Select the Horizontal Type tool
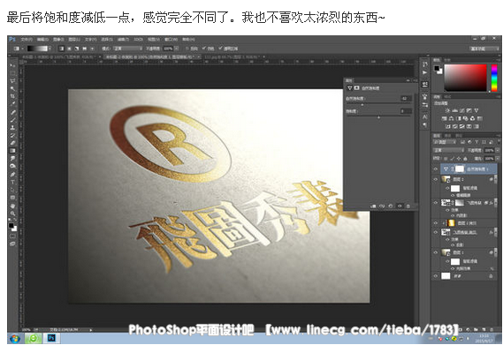The width and height of the screenshot is (503, 345). [12, 182]
